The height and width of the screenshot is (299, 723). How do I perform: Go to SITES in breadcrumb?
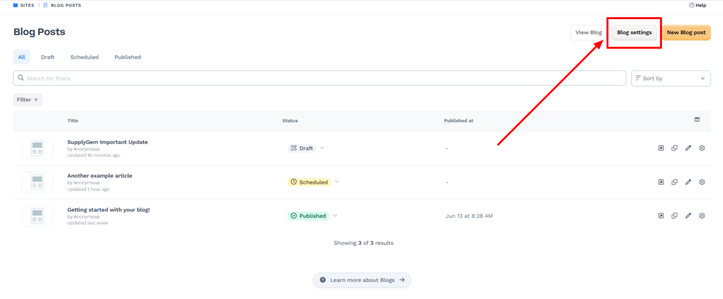coord(27,5)
